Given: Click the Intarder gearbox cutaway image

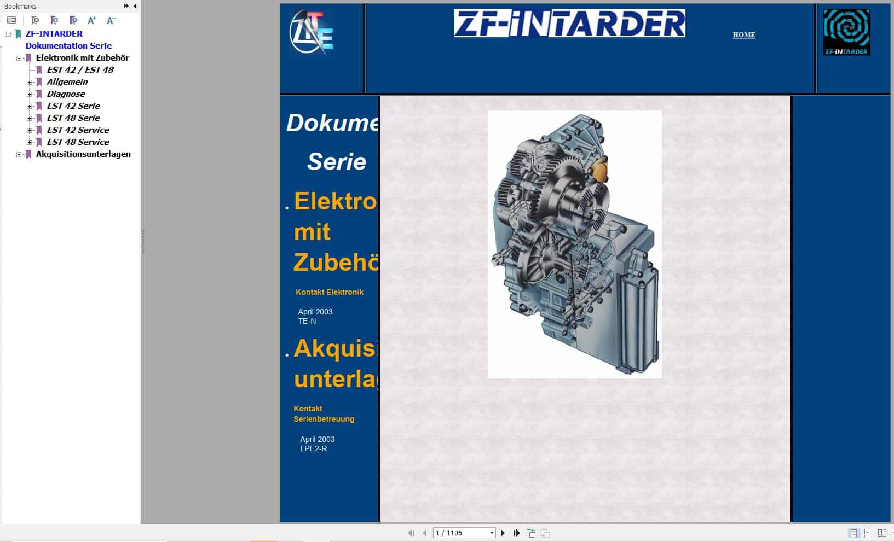Looking at the screenshot, I should (x=575, y=244).
